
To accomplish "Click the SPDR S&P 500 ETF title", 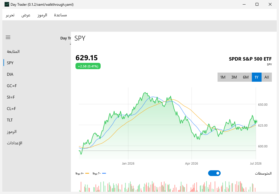I will pos(250,59).
